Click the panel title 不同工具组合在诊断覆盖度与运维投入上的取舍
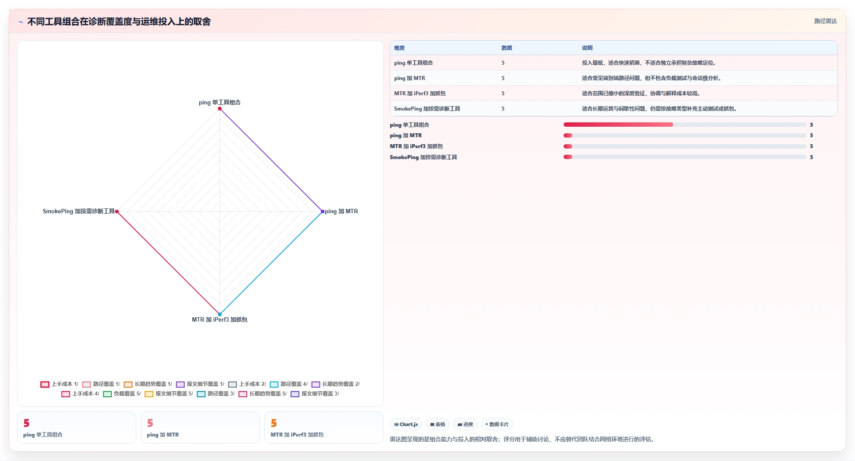This screenshot has height=461, width=855. (x=119, y=21)
